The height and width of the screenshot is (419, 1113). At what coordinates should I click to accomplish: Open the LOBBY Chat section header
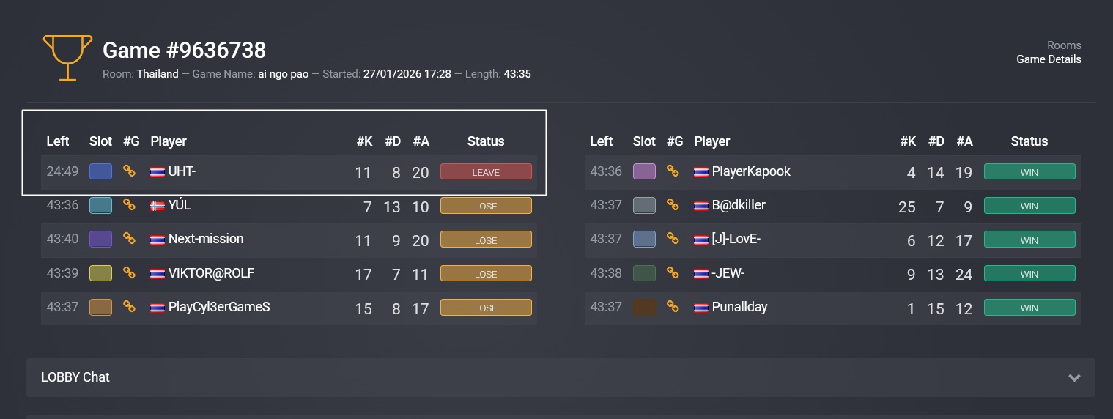(75, 377)
